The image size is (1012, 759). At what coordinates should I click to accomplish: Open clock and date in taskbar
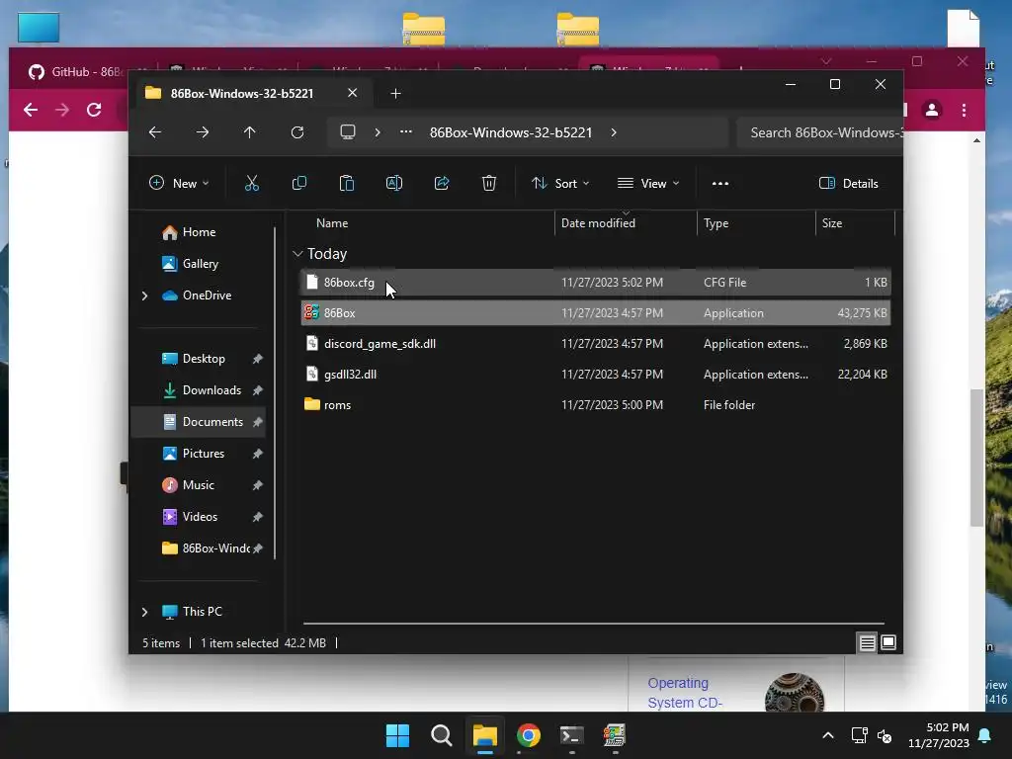[939, 735]
